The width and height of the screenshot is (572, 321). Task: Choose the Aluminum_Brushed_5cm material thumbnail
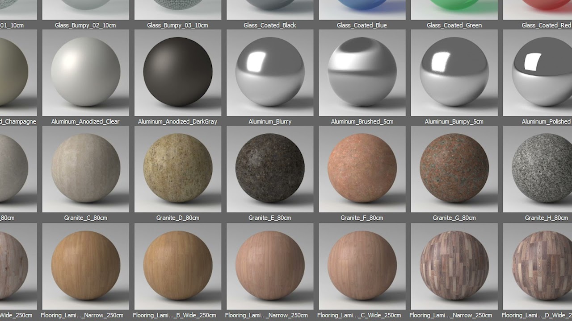pyautogui.click(x=362, y=73)
